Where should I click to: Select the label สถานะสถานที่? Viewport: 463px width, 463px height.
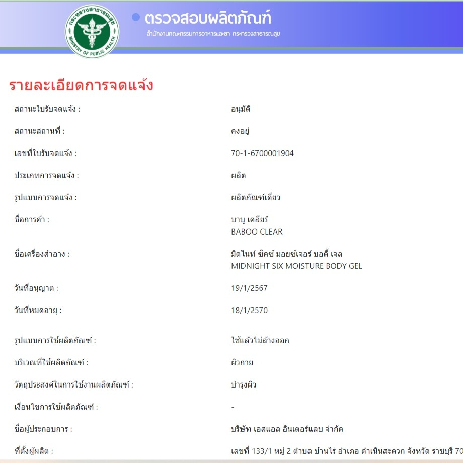click(39, 131)
